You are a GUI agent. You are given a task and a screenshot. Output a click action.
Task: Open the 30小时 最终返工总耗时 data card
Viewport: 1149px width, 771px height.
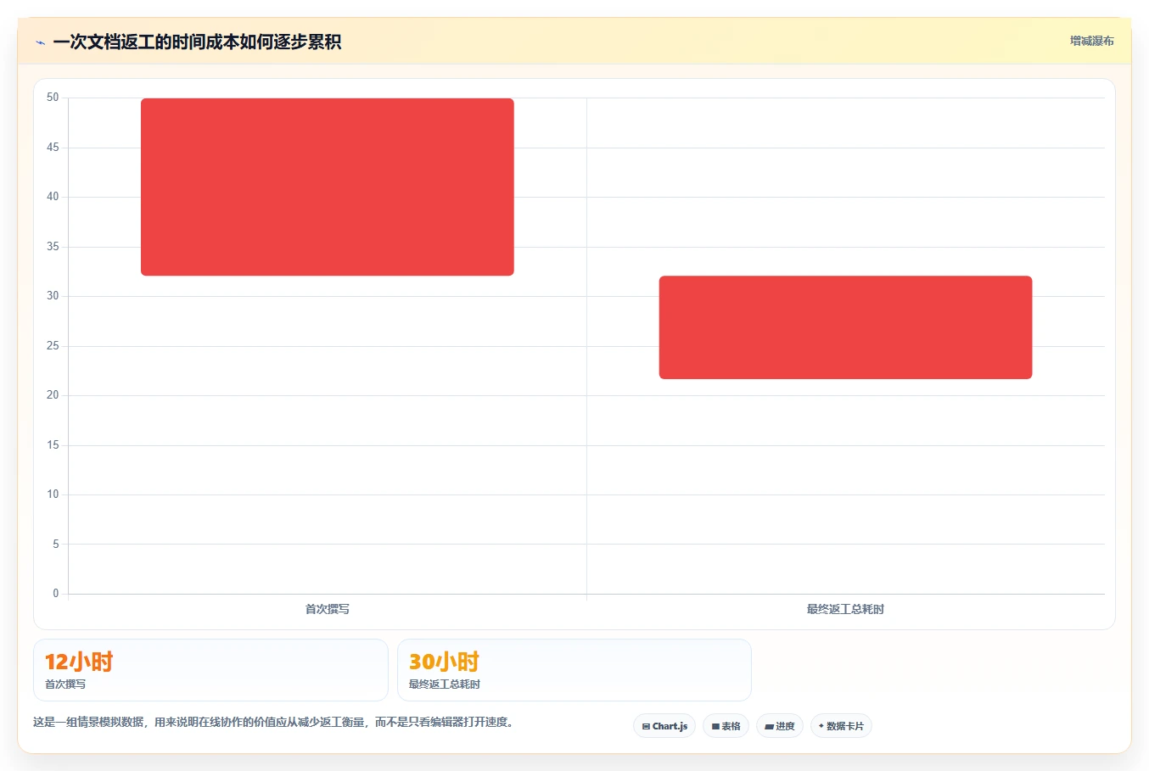[x=574, y=670]
